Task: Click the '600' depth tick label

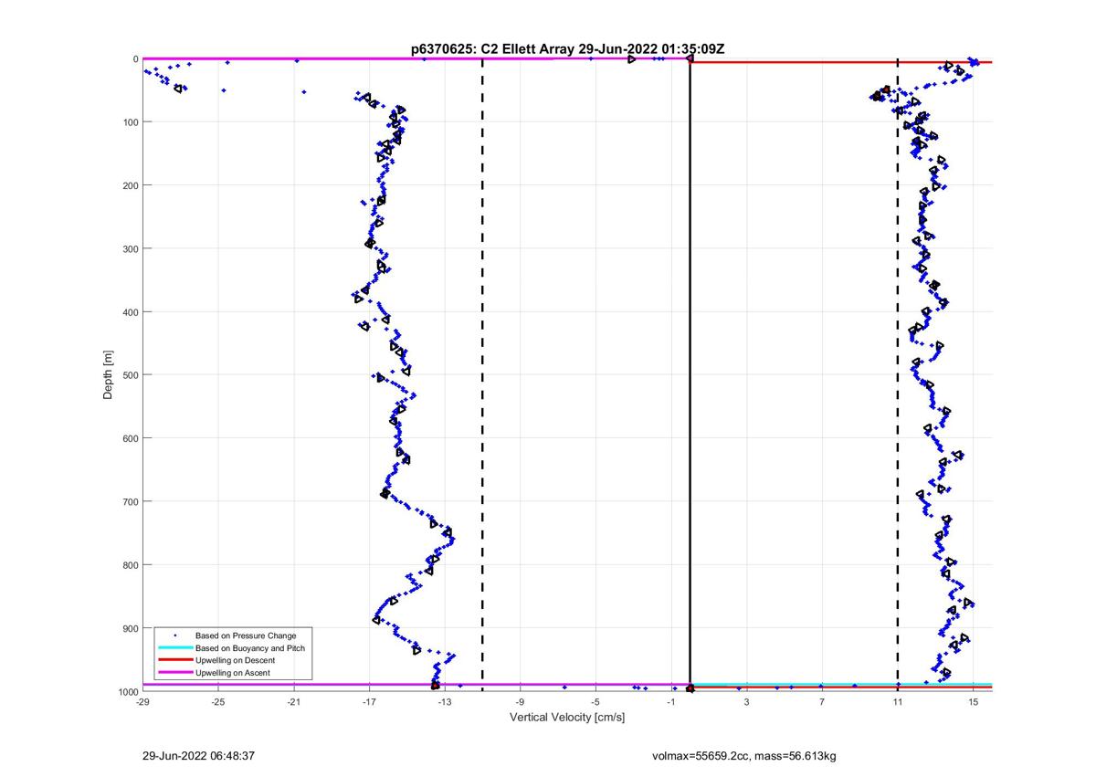Action: pos(130,438)
